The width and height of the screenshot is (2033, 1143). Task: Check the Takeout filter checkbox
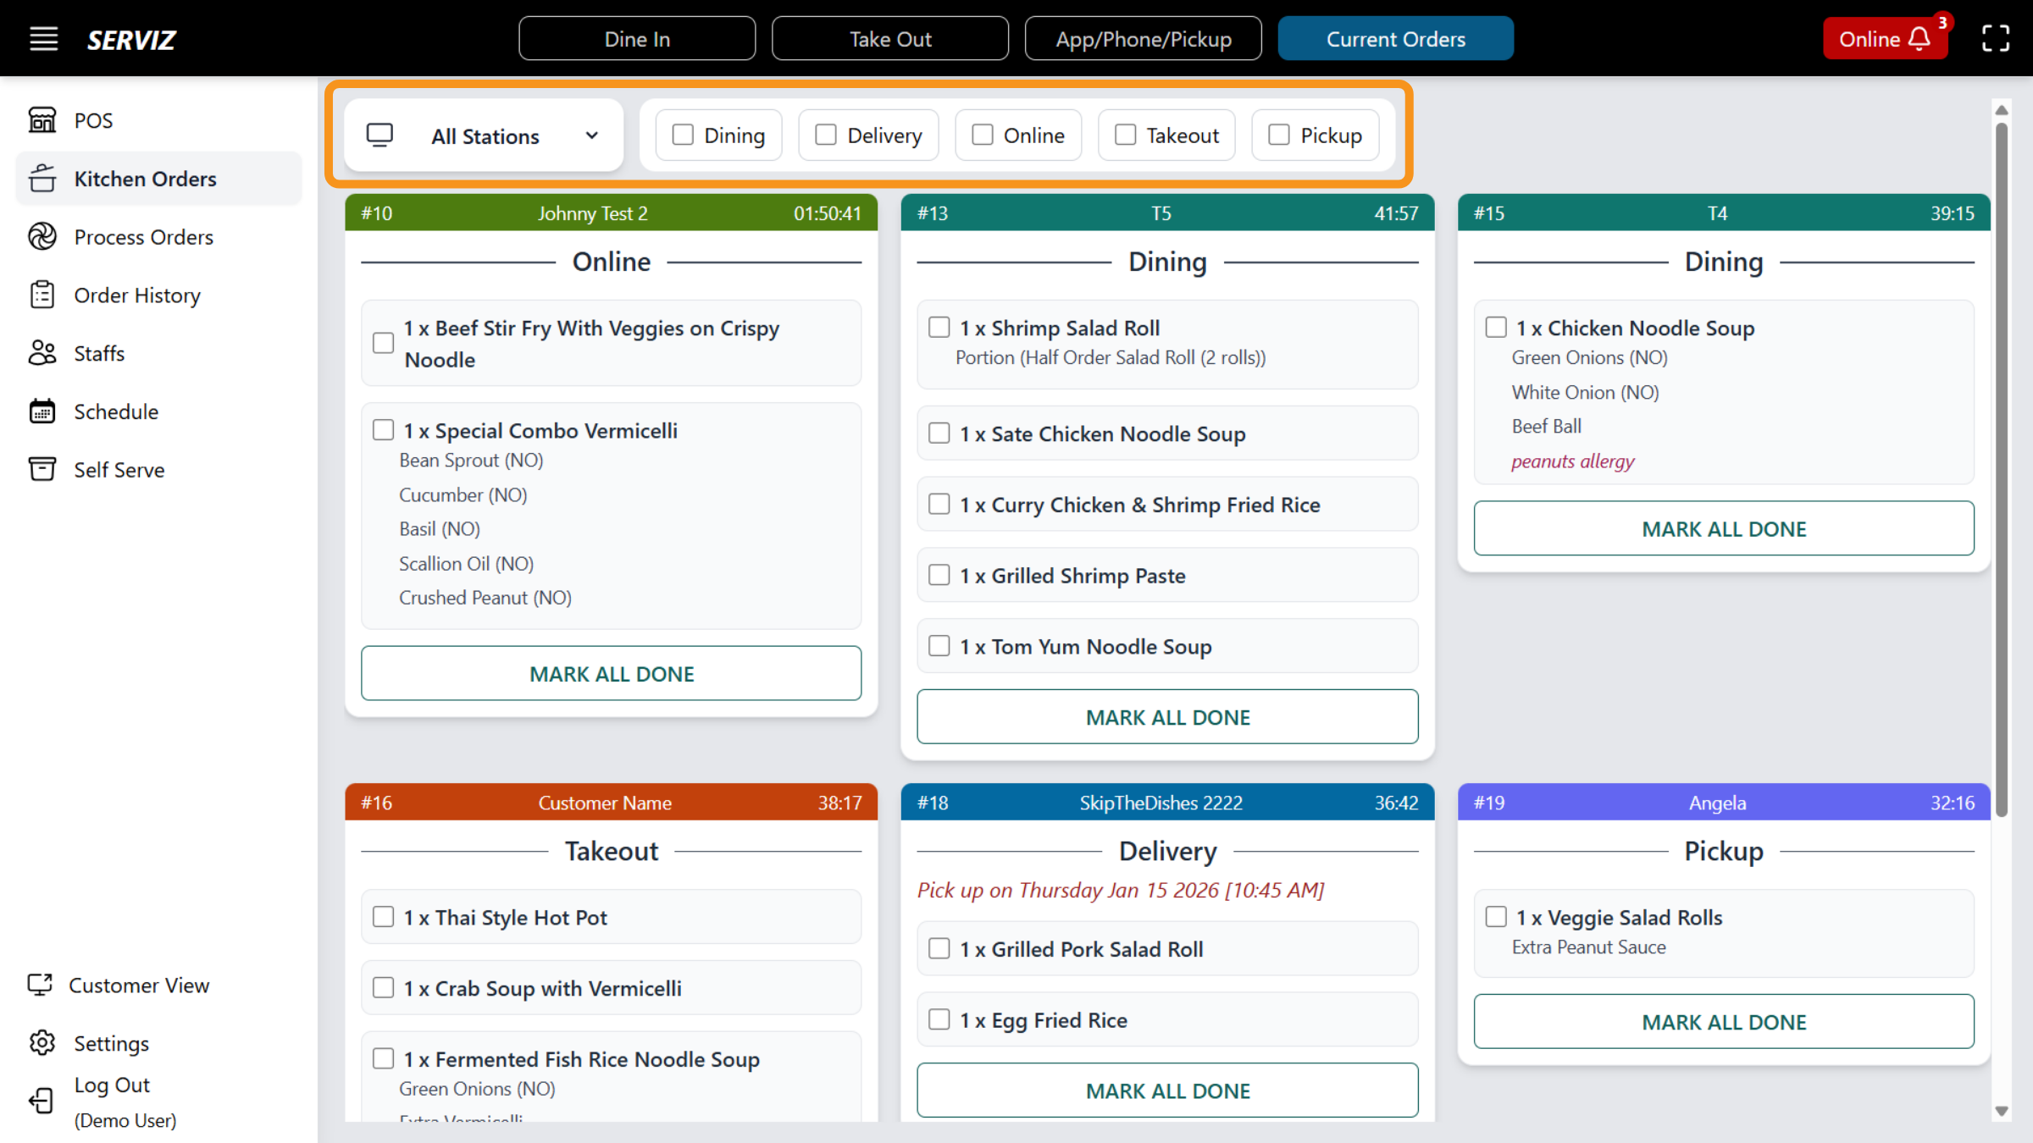(x=1125, y=135)
